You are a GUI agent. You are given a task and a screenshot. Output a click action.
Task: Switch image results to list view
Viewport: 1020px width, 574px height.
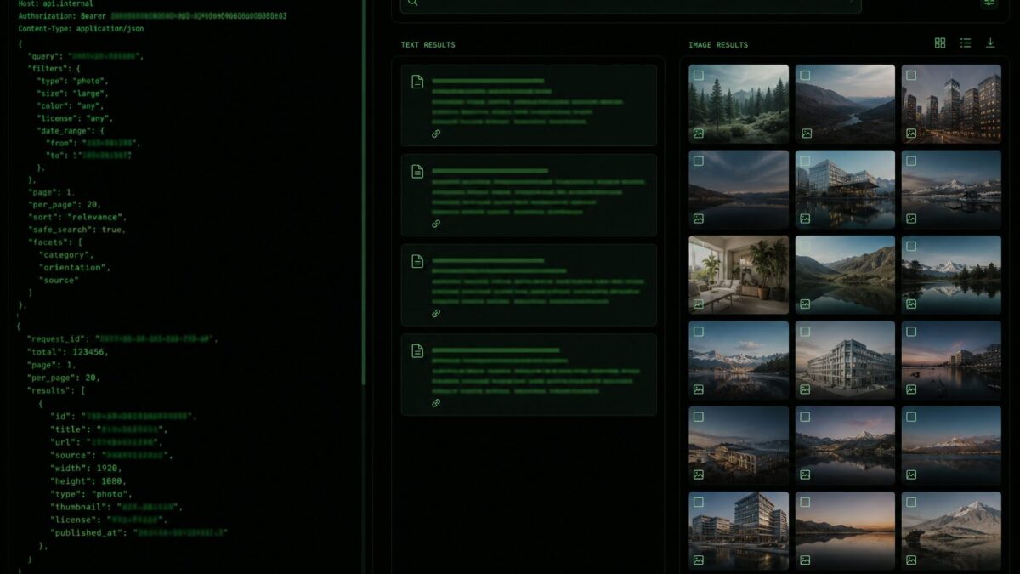pyautogui.click(x=966, y=43)
